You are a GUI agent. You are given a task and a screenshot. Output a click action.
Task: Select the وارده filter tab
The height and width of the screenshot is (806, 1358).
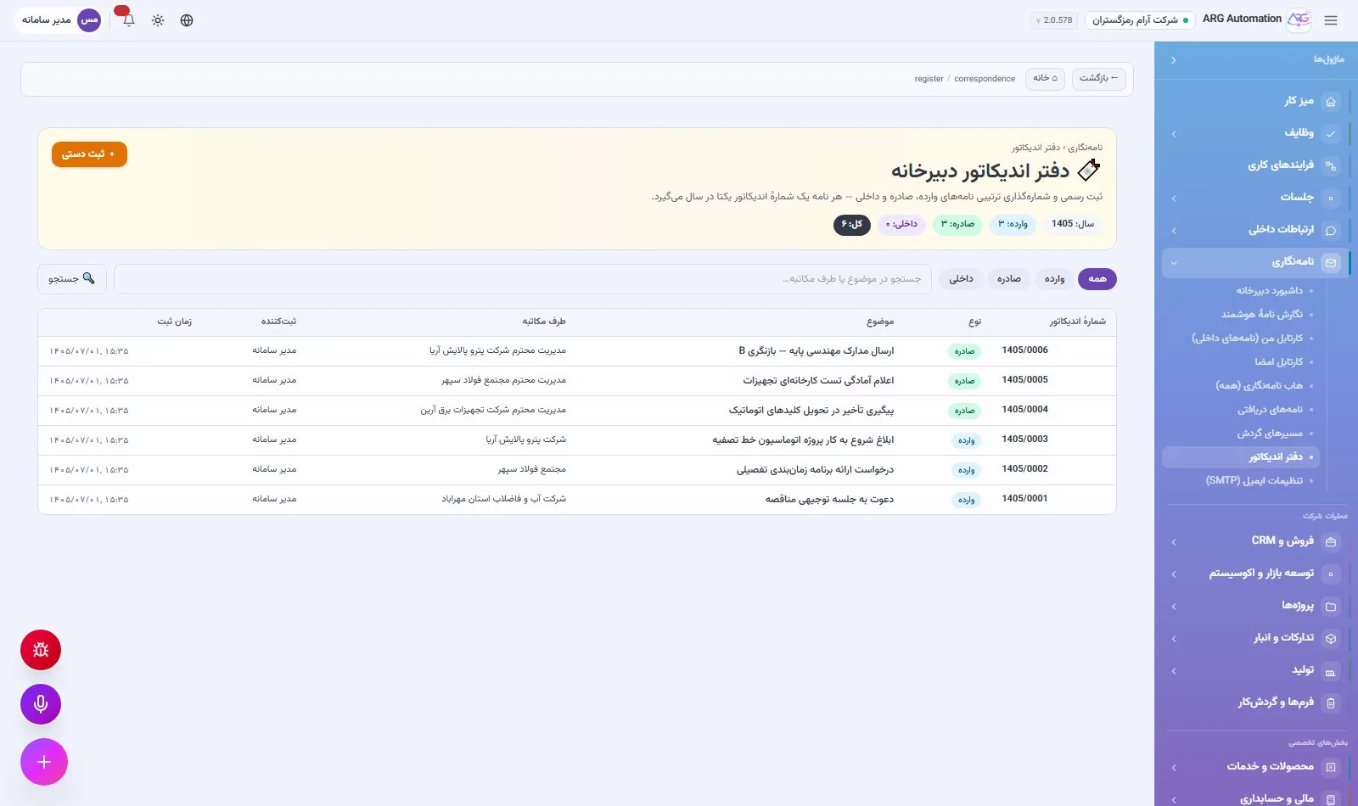1055,279
